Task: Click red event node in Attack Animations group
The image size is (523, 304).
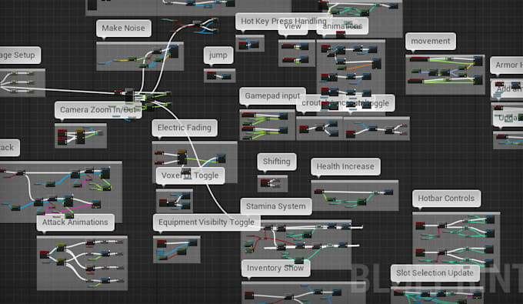Action: coord(45,255)
